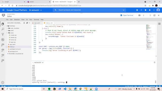Open the Google Cloud navigation menu

pyautogui.click(x=3, y=10)
